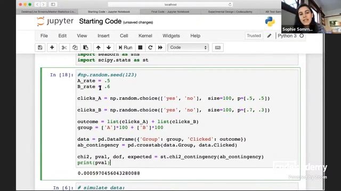Viewport: 341px width, 191px height.
Task: Select the Starting Code Jupyter Notebook tab
Action: click(109, 12)
